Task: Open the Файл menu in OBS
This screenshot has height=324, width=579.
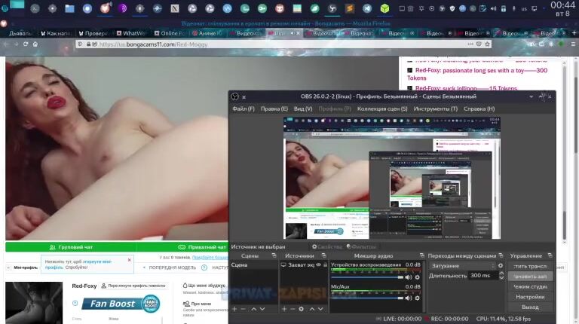Action: pos(244,109)
